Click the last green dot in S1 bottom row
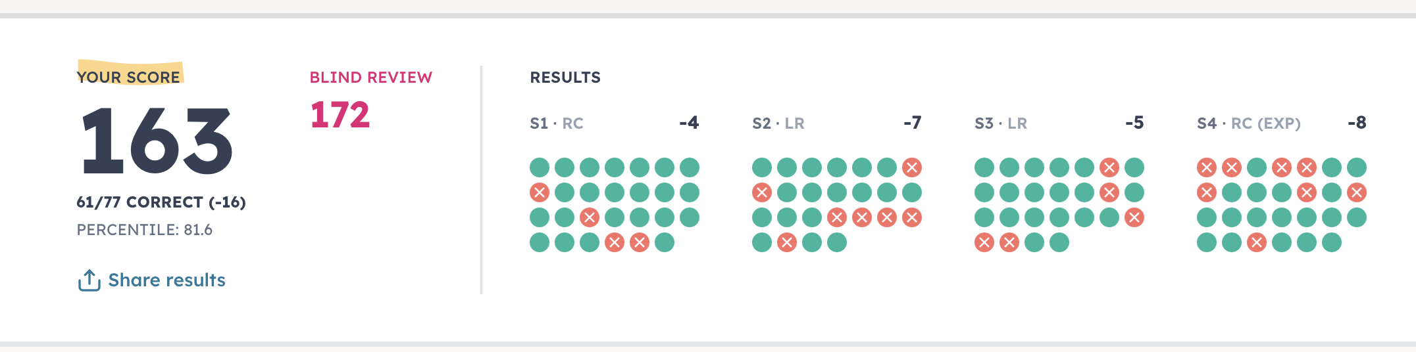Viewport: 1416px width, 352px height. pyautogui.click(x=665, y=242)
